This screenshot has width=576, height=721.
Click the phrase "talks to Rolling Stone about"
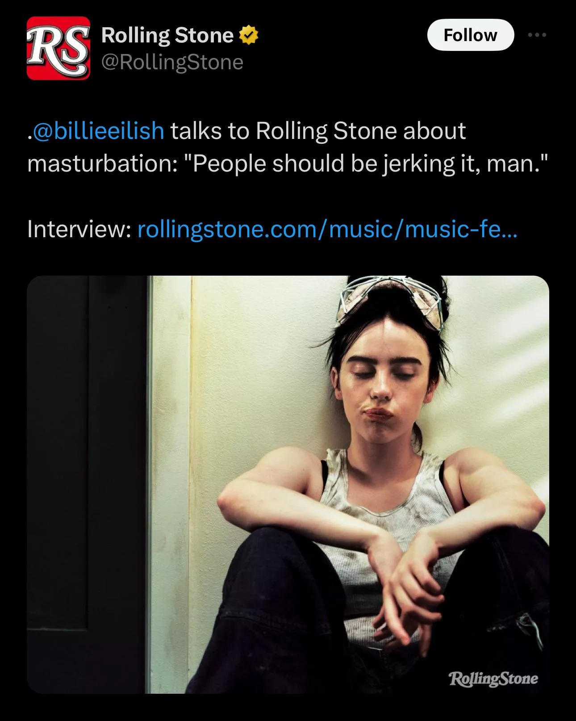tap(318, 131)
